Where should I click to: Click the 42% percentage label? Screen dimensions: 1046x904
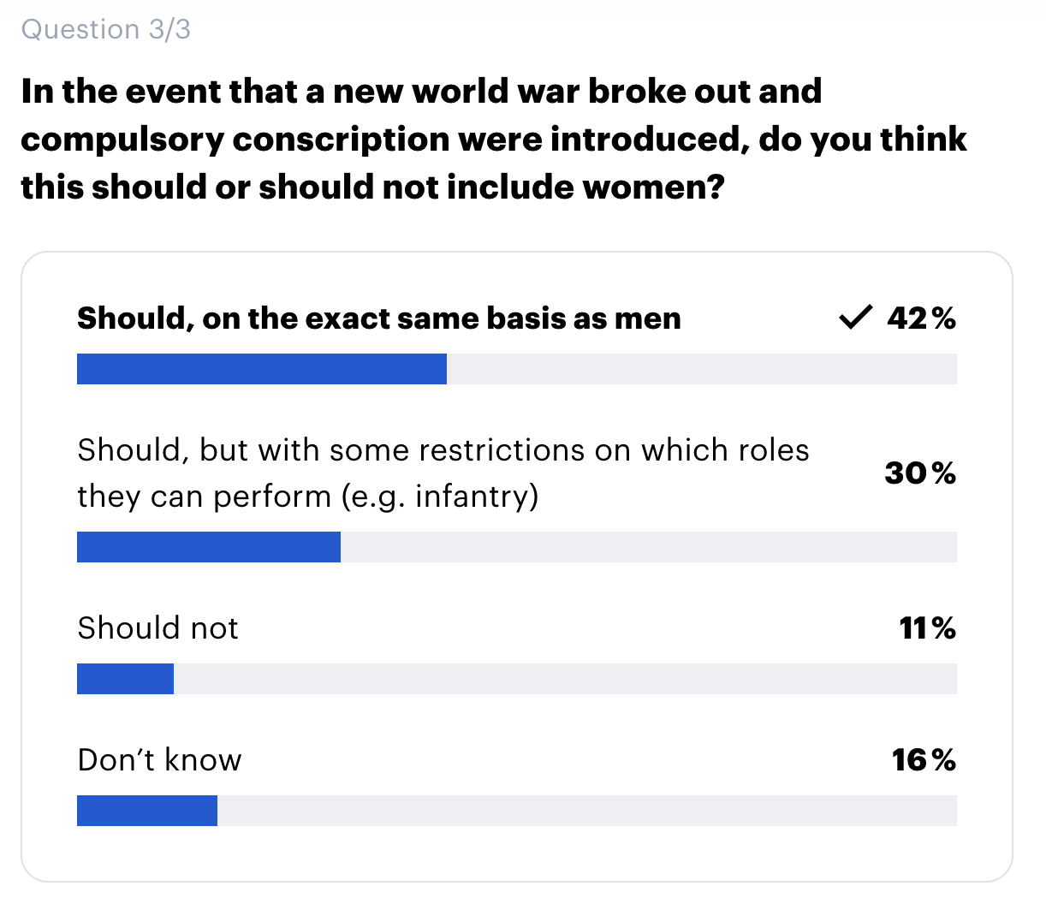[x=921, y=318]
